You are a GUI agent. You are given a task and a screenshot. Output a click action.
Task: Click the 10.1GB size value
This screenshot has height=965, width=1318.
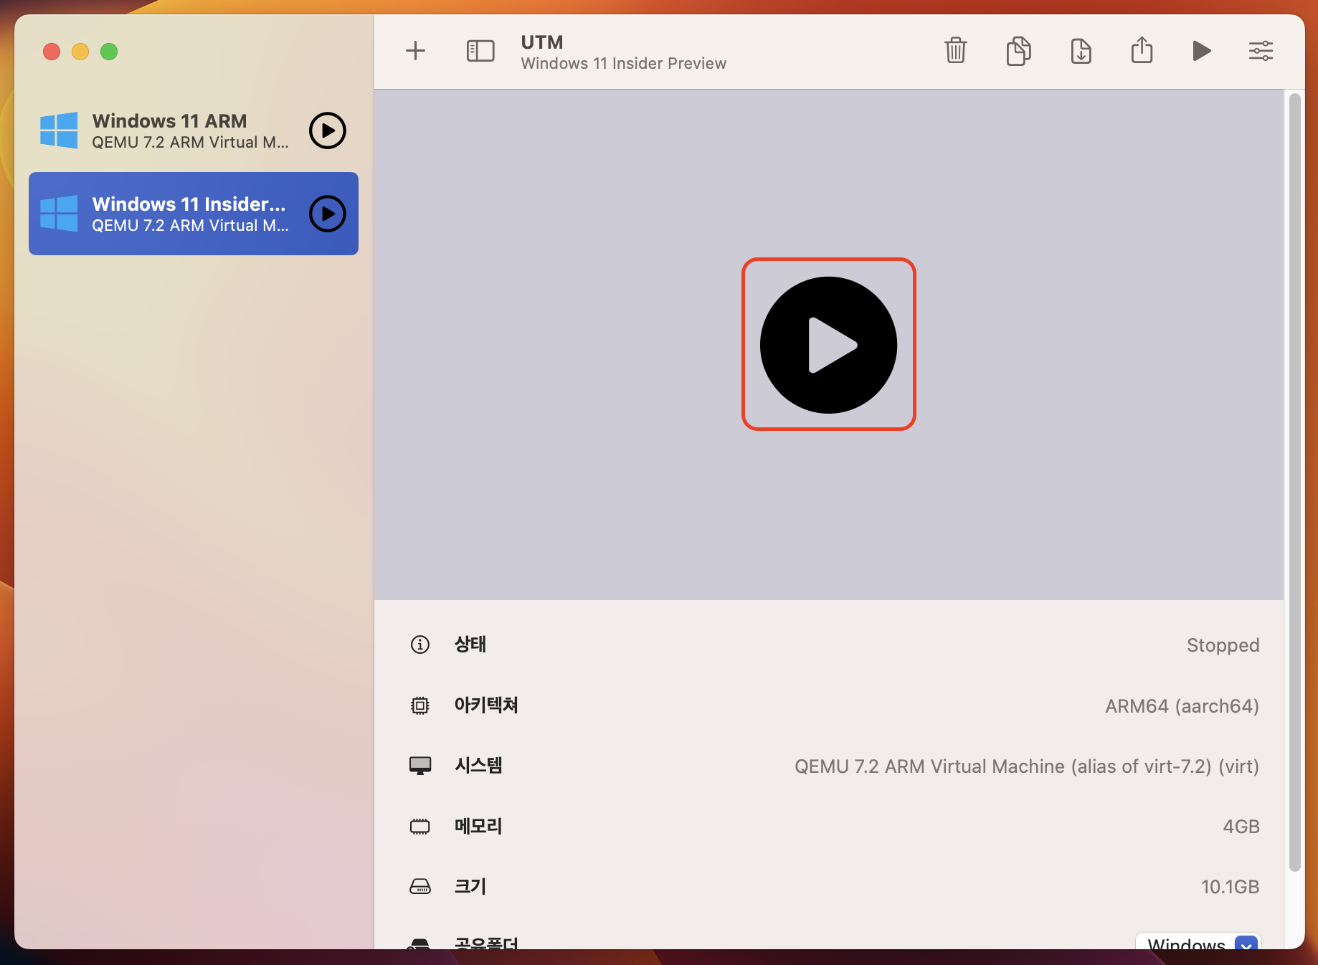tap(1230, 887)
